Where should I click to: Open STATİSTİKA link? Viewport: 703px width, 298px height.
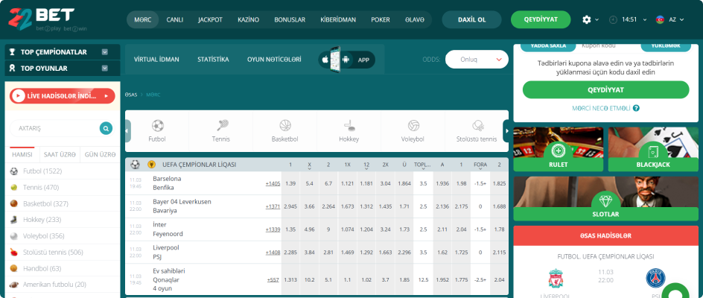213,60
